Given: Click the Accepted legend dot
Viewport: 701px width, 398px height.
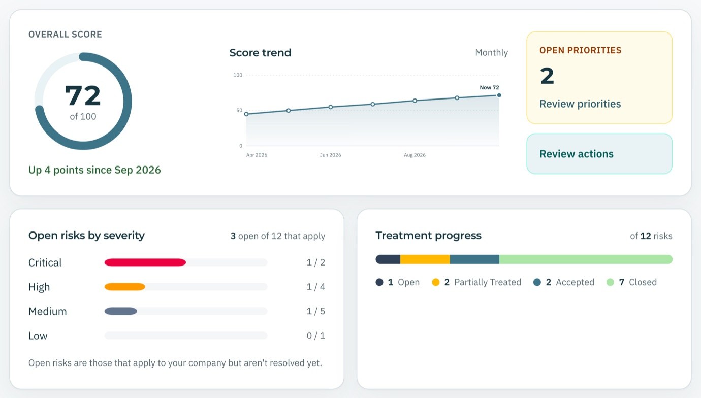Looking at the screenshot, I should coord(537,282).
